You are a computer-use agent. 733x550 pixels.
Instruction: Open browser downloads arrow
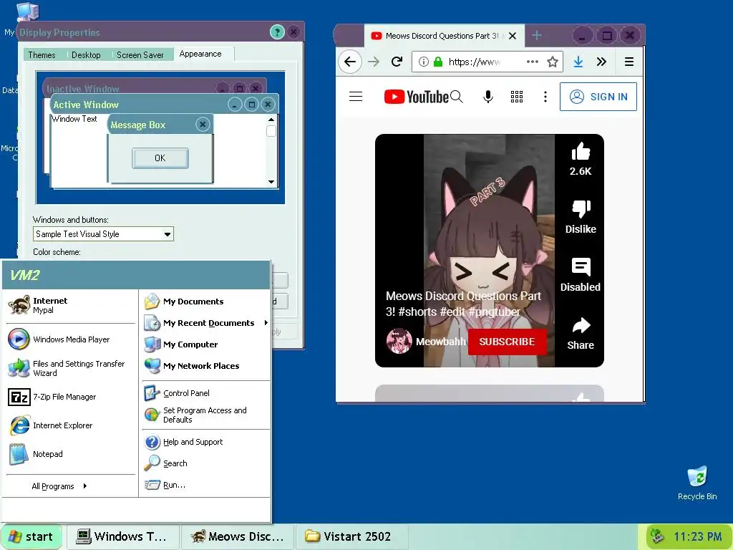(578, 62)
